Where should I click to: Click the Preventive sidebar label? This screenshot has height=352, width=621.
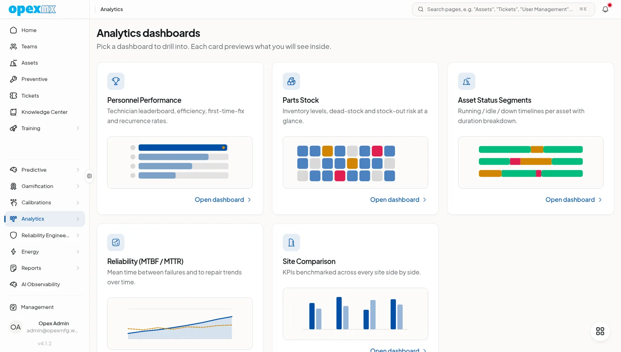pos(35,79)
